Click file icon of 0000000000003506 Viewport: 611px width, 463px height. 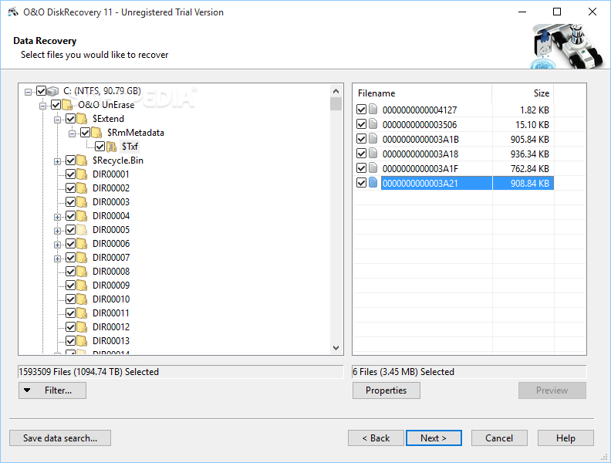(373, 124)
